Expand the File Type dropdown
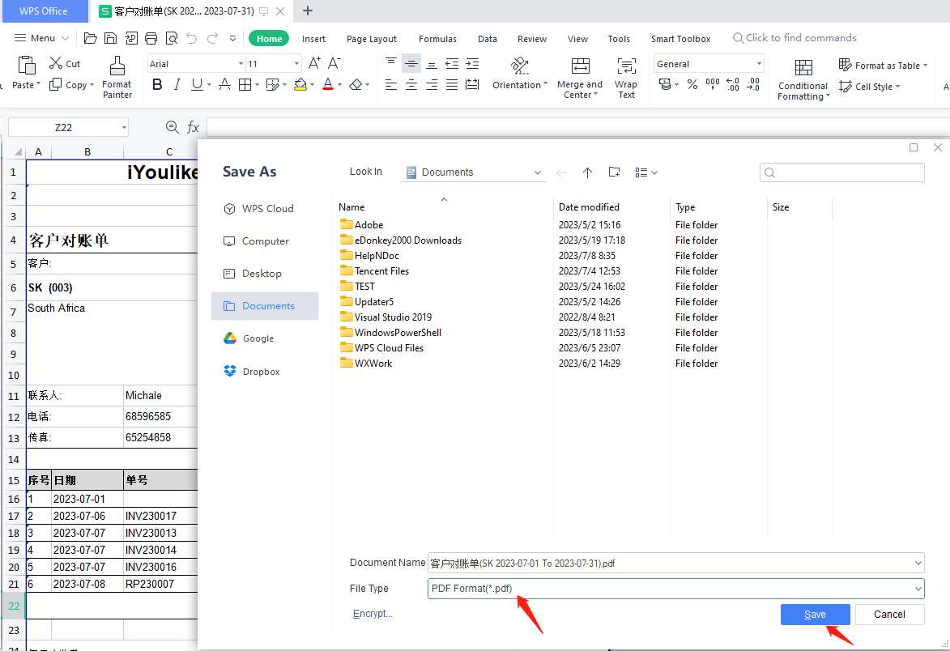Screen dimensions: 950x651 pos(918,589)
